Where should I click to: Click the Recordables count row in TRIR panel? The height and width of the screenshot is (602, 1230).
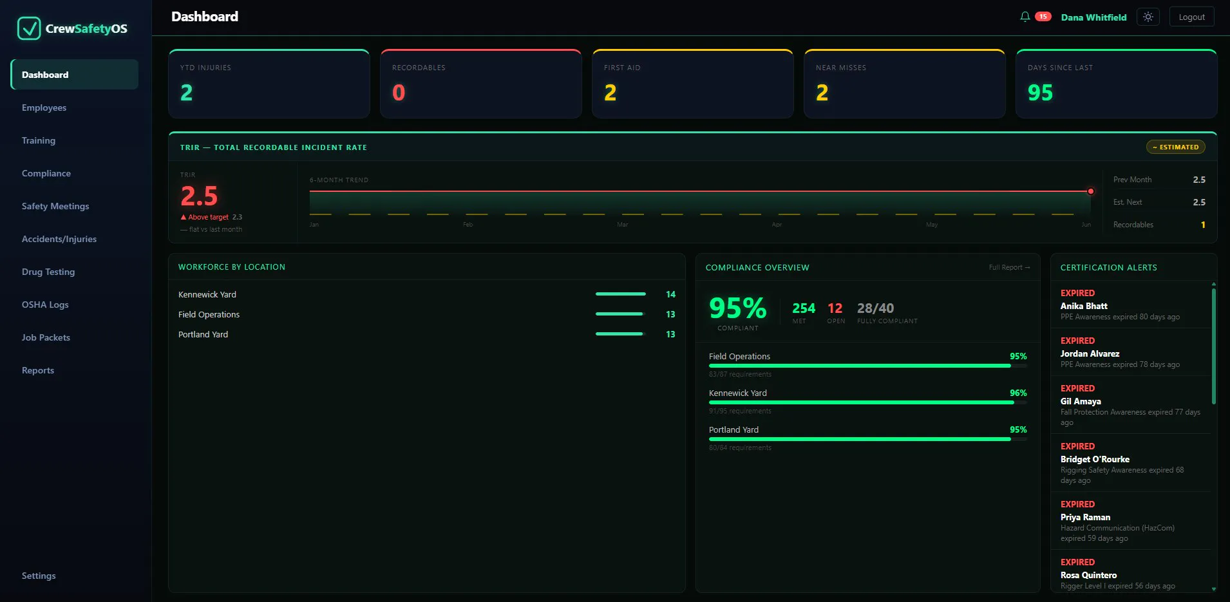[x=1159, y=225]
